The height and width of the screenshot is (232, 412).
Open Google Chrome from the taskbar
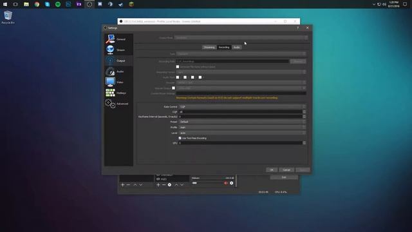(37, 5)
